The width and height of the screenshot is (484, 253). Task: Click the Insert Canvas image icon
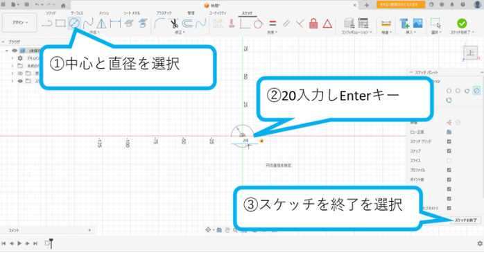417,24
